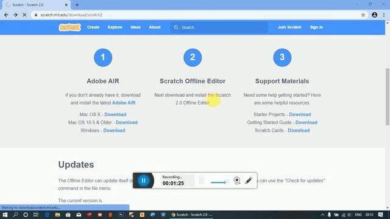
Task: Open the Chrome three-dot menu
Action: (x=384, y=15)
